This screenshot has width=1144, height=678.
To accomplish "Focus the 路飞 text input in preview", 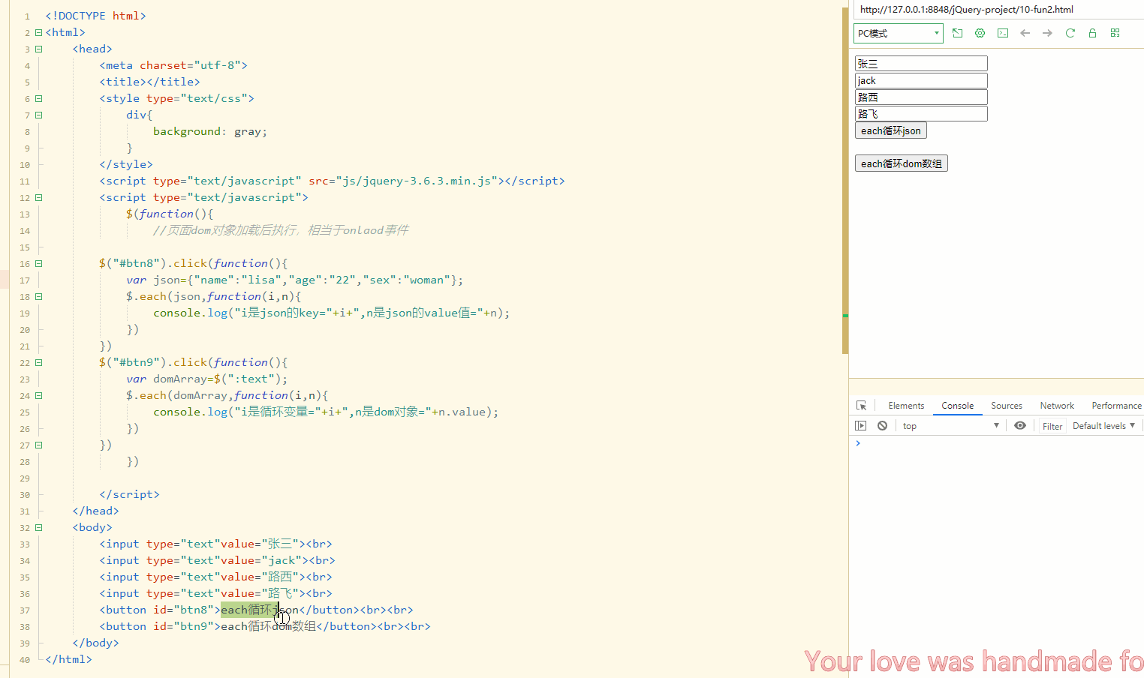I will 921,114.
